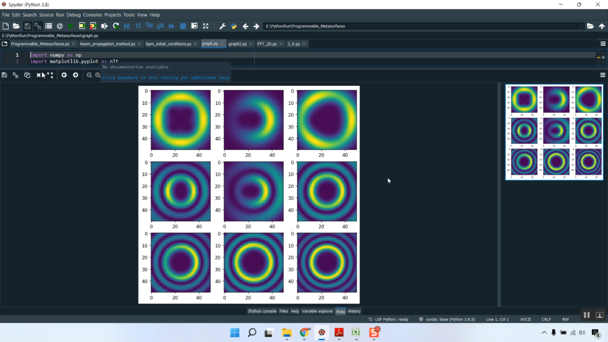Save all open files
Viewport: 608px width, 342px height.
(x=37, y=26)
